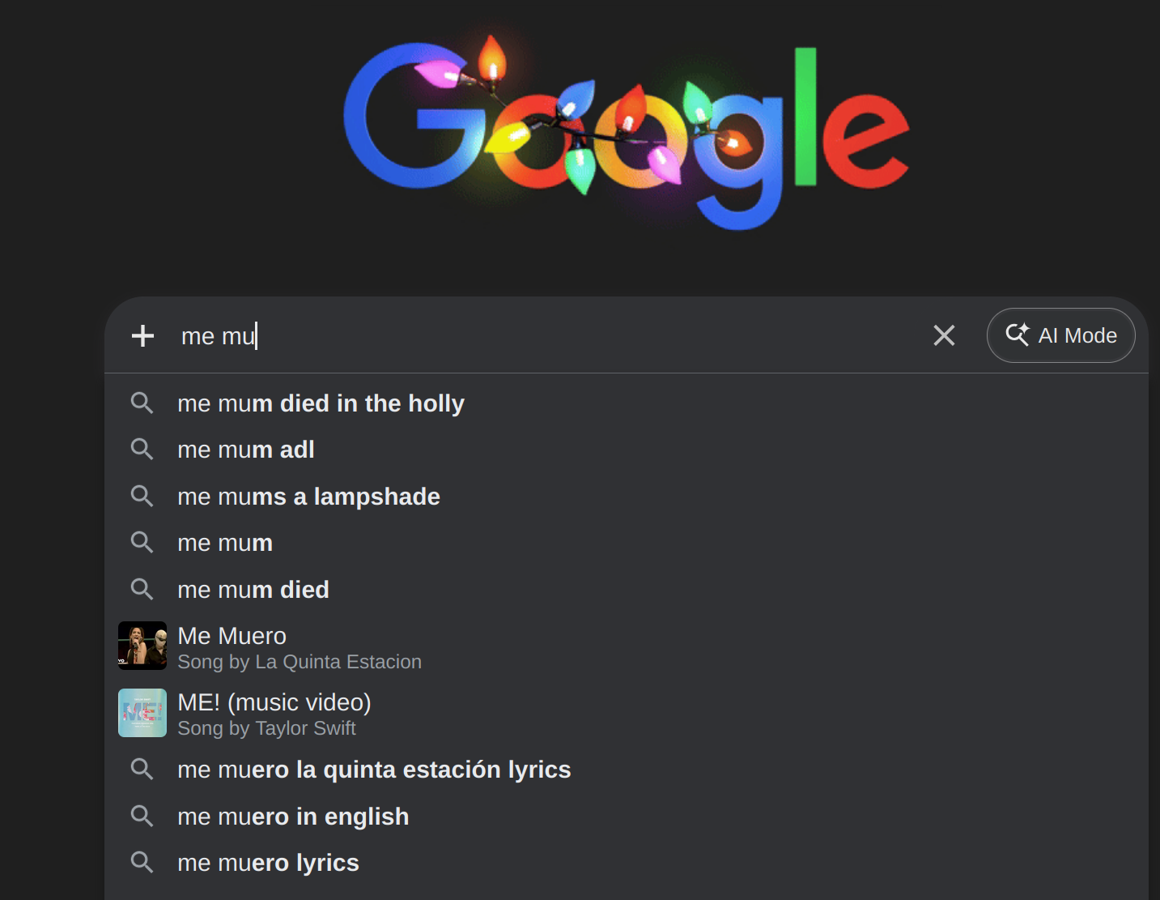Pick "me mums a lampshade" suggestion
This screenshot has height=900, width=1160.
point(308,497)
